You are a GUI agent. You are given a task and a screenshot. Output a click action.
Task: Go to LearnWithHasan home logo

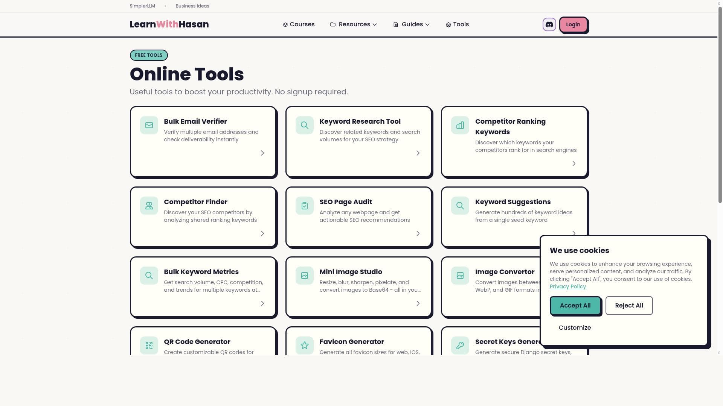(169, 24)
